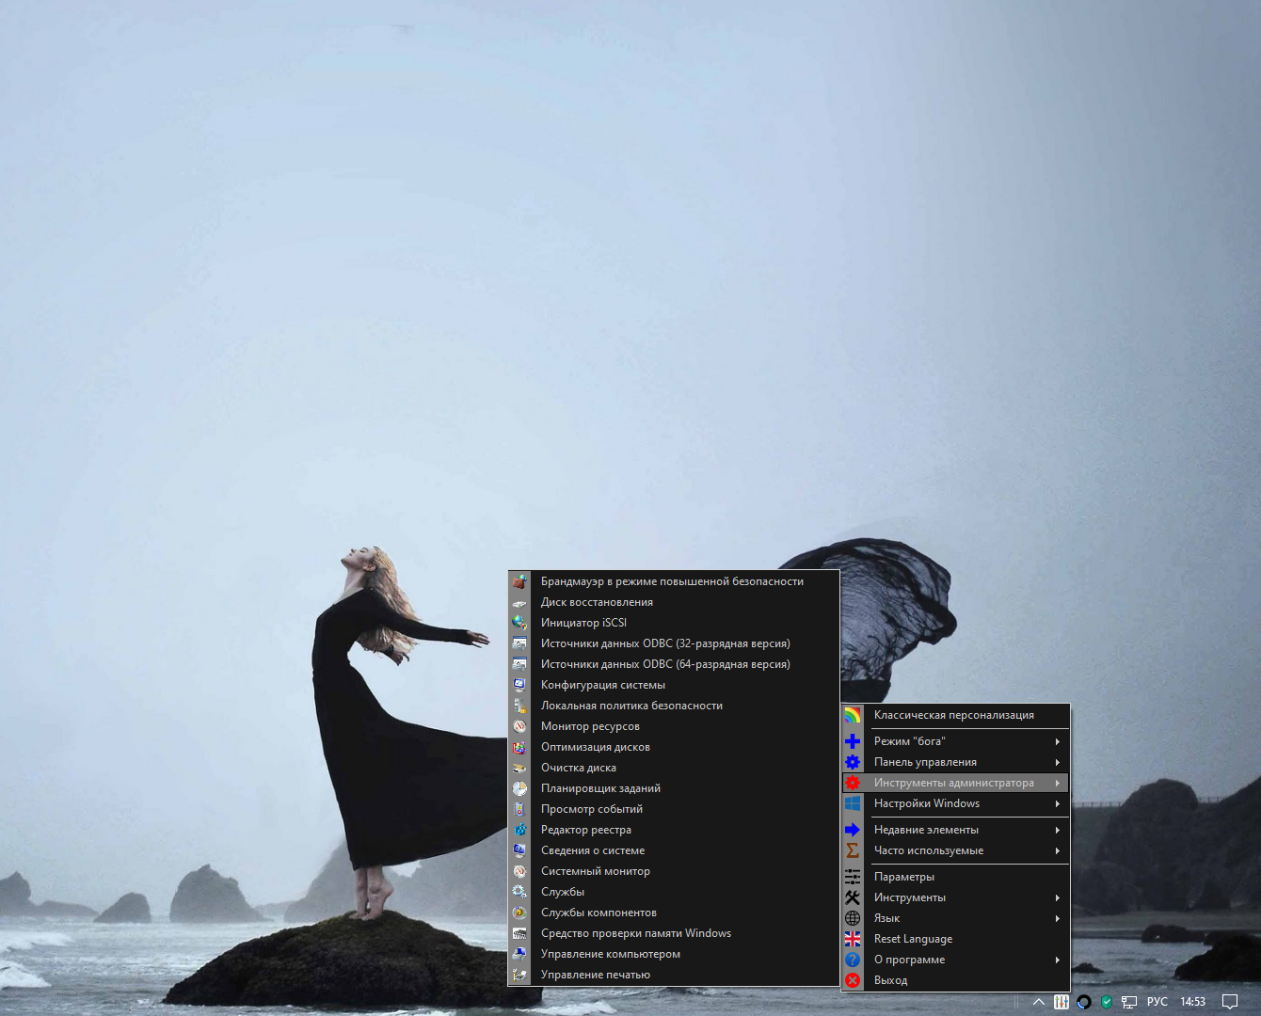Expand the Инструменты submenu arrow
This screenshot has width=1261, height=1016.
click(1058, 897)
